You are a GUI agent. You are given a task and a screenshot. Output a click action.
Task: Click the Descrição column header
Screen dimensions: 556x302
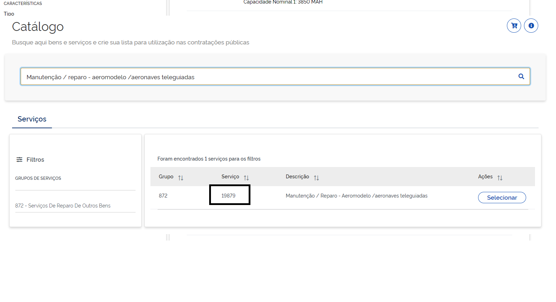(297, 177)
